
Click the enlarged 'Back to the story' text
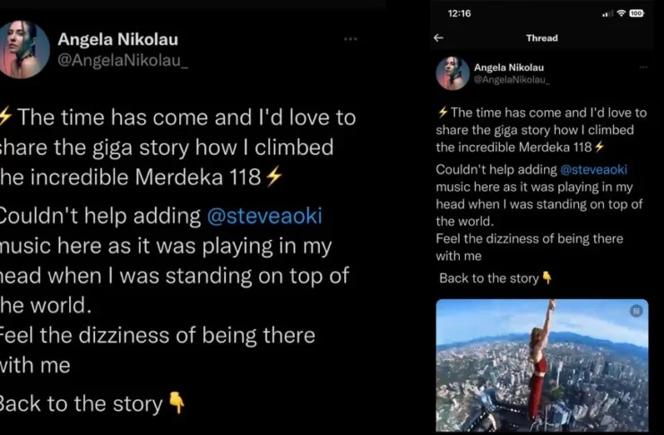tap(81, 404)
